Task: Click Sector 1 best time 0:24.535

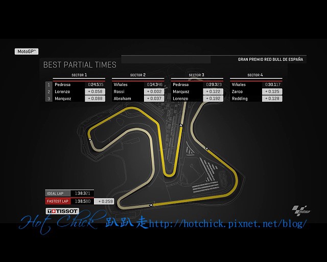Action: [96, 84]
